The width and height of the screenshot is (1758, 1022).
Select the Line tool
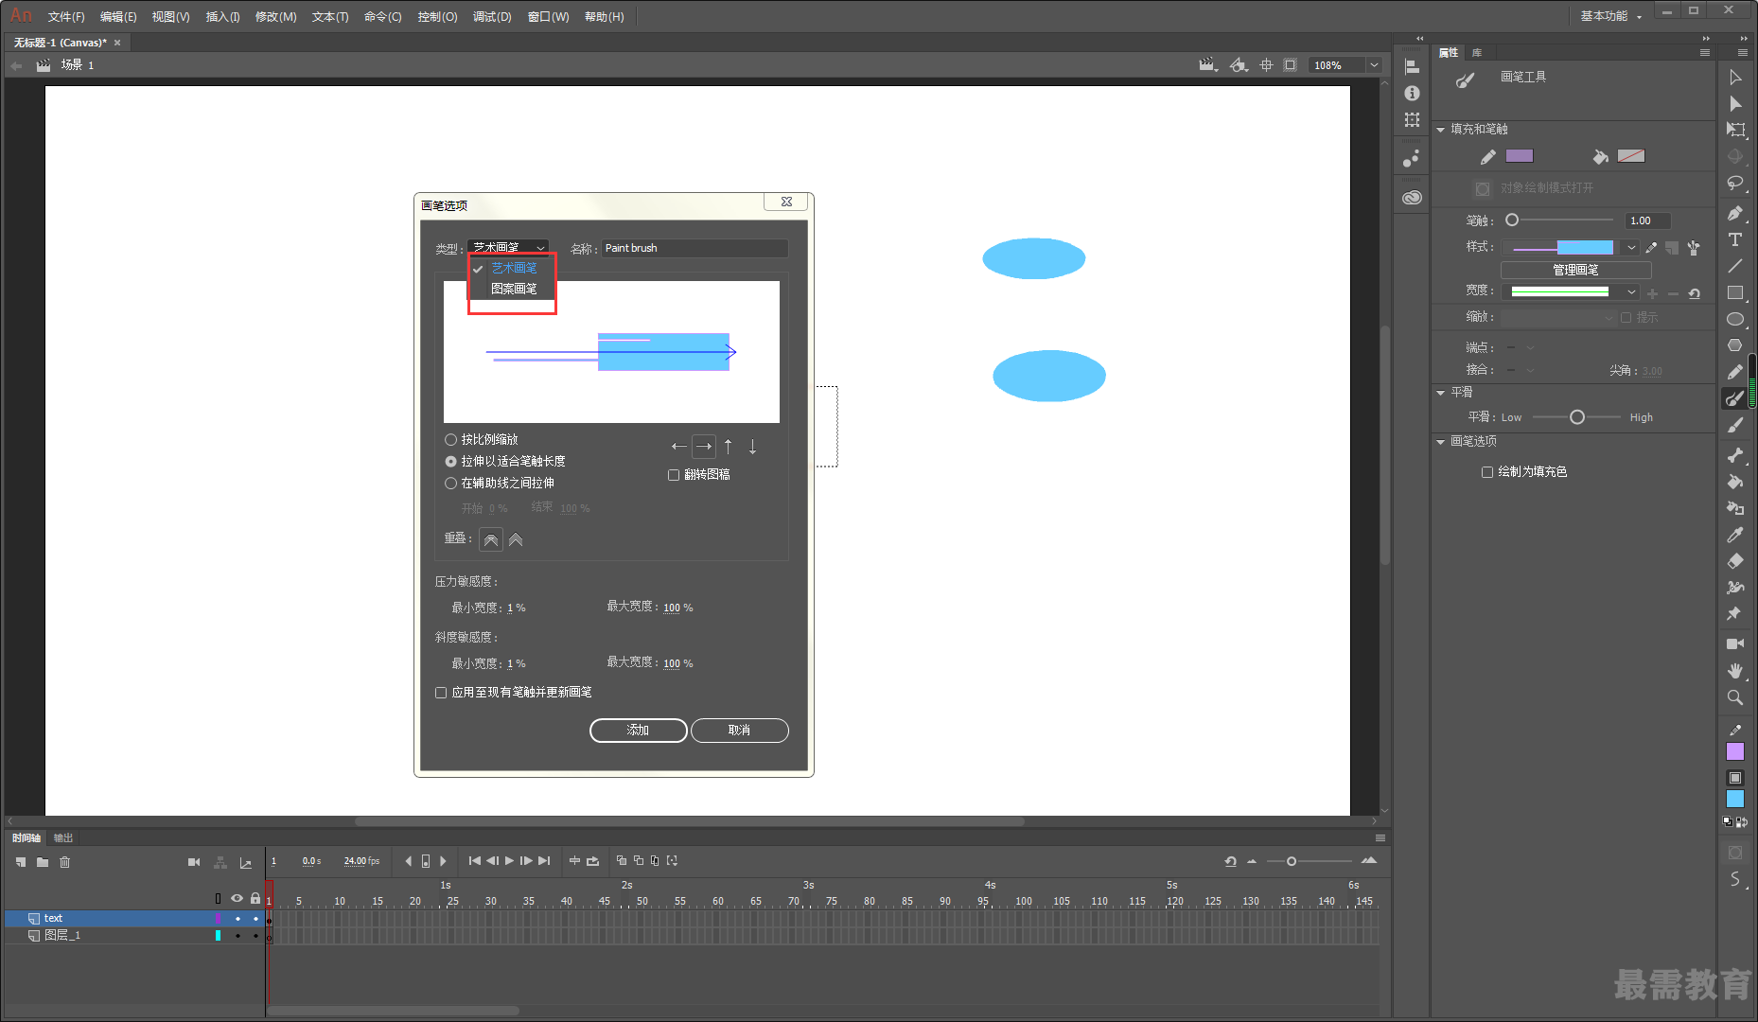1735,266
